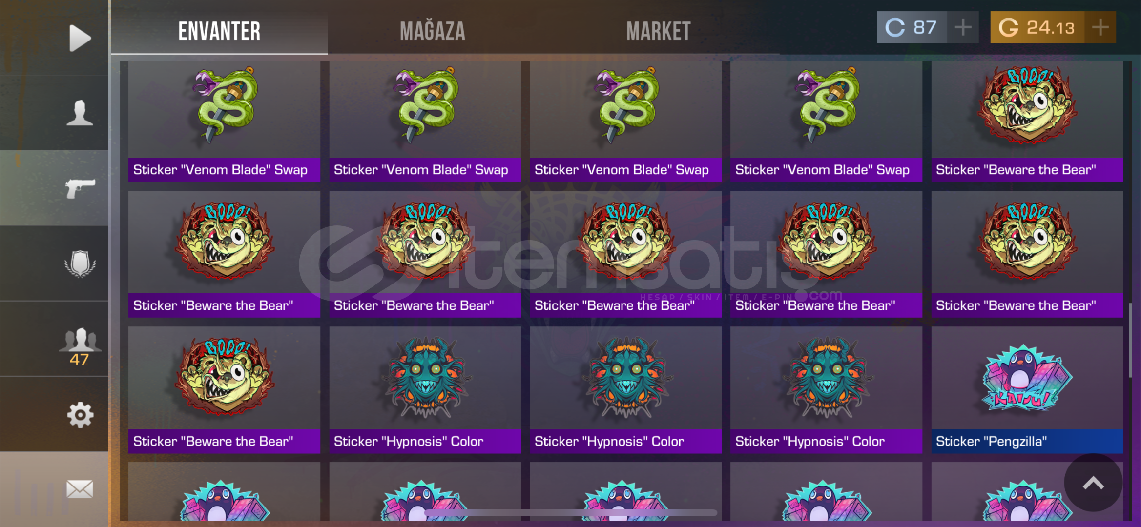The width and height of the screenshot is (1141, 527).
Task: Click the play arrow icon in sidebar
Action: pos(80,38)
